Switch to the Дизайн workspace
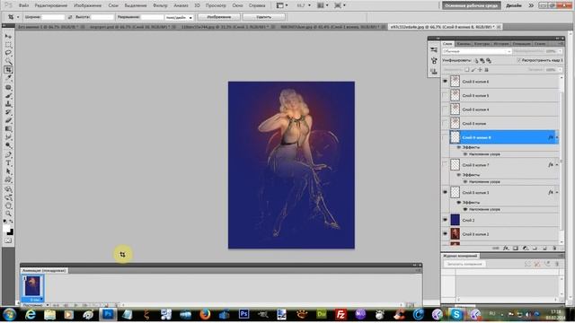This screenshot has height=323, width=575. (x=513, y=5)
